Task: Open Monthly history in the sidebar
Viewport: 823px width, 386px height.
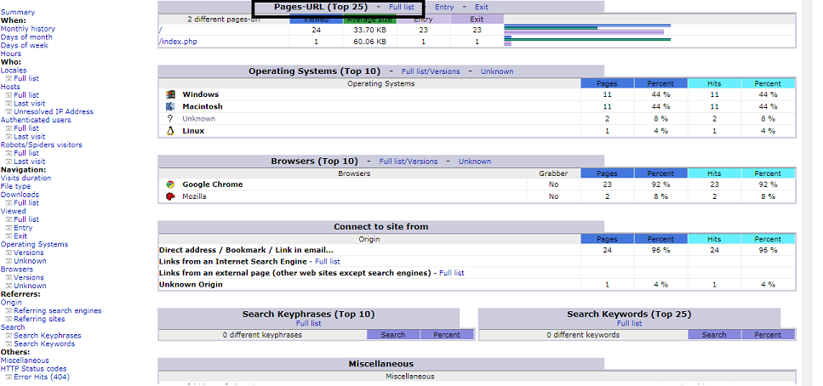Action: (27, 29)
